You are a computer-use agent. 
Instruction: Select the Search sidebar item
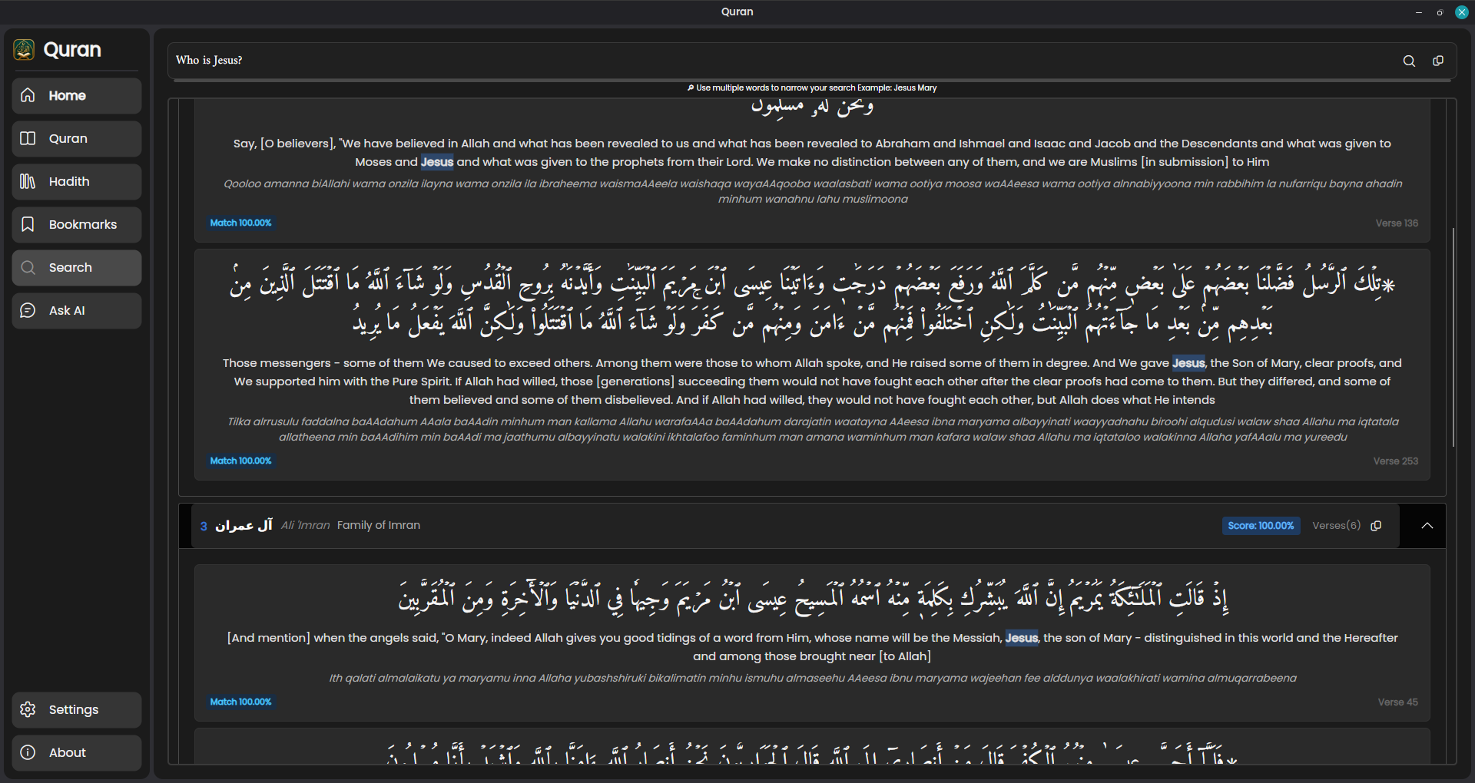coord(77,268)
